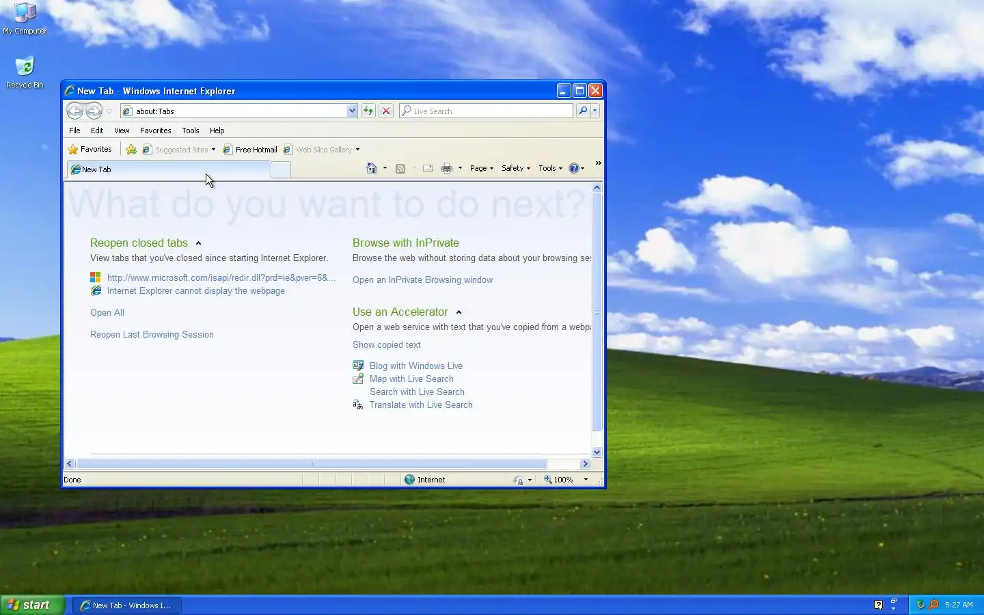The width and height of the screenshot is (984, 615).
Task: Click the Home page icon
Action: [x=372, y=168]
